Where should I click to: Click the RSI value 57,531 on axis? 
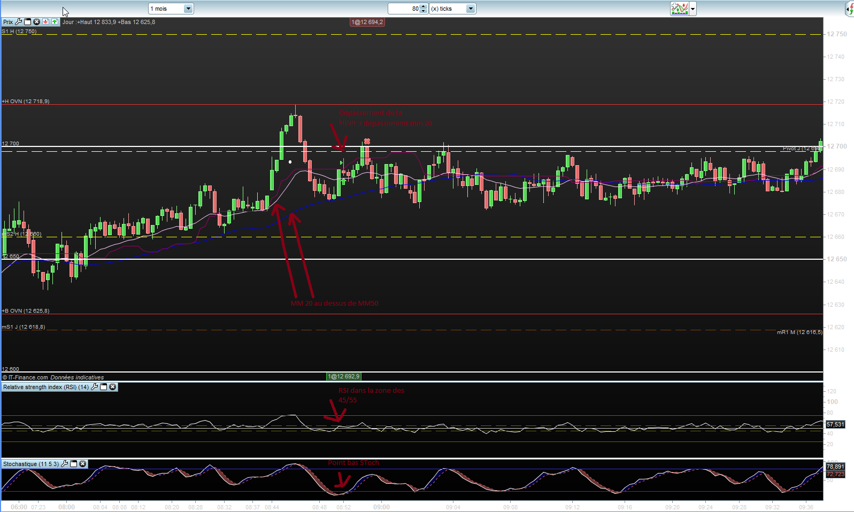[x=835, y=424]
